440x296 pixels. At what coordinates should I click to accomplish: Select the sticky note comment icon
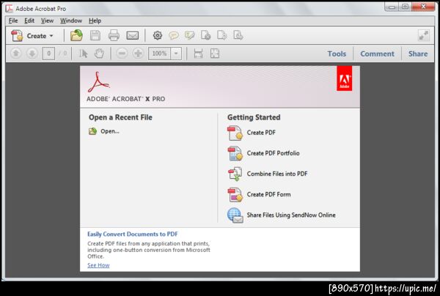[174, 36]
